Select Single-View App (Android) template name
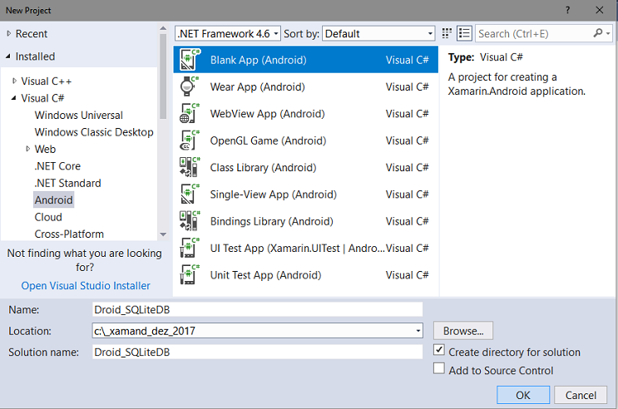 (x=273, y=194)
